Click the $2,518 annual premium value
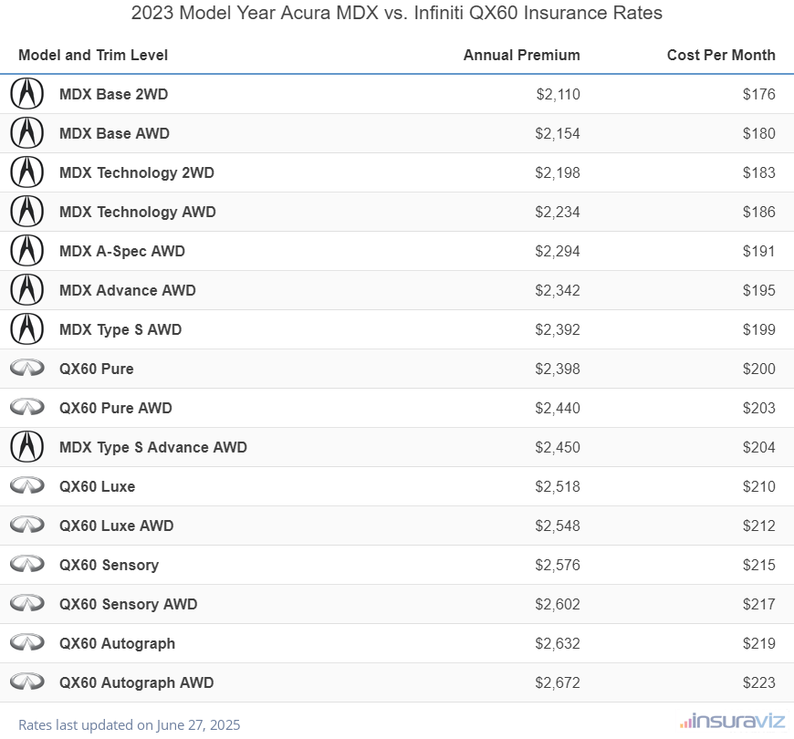The image size is (794, 739). tap(558, 486)
